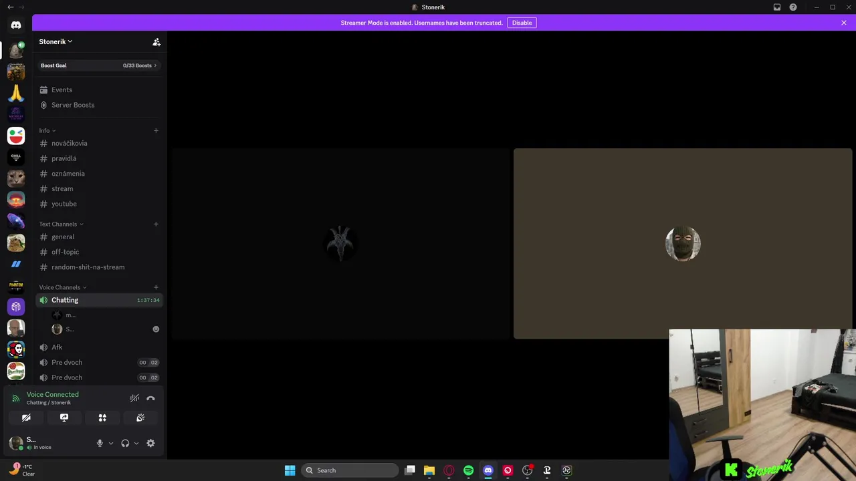Share your screen button

pos(64,418)
